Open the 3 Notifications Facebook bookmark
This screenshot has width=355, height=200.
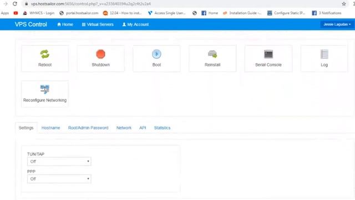[327, 13]
